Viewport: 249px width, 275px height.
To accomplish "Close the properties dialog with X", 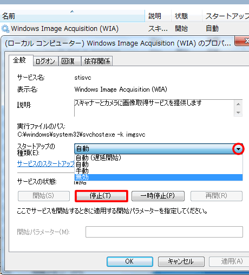I will click(243, 41).
